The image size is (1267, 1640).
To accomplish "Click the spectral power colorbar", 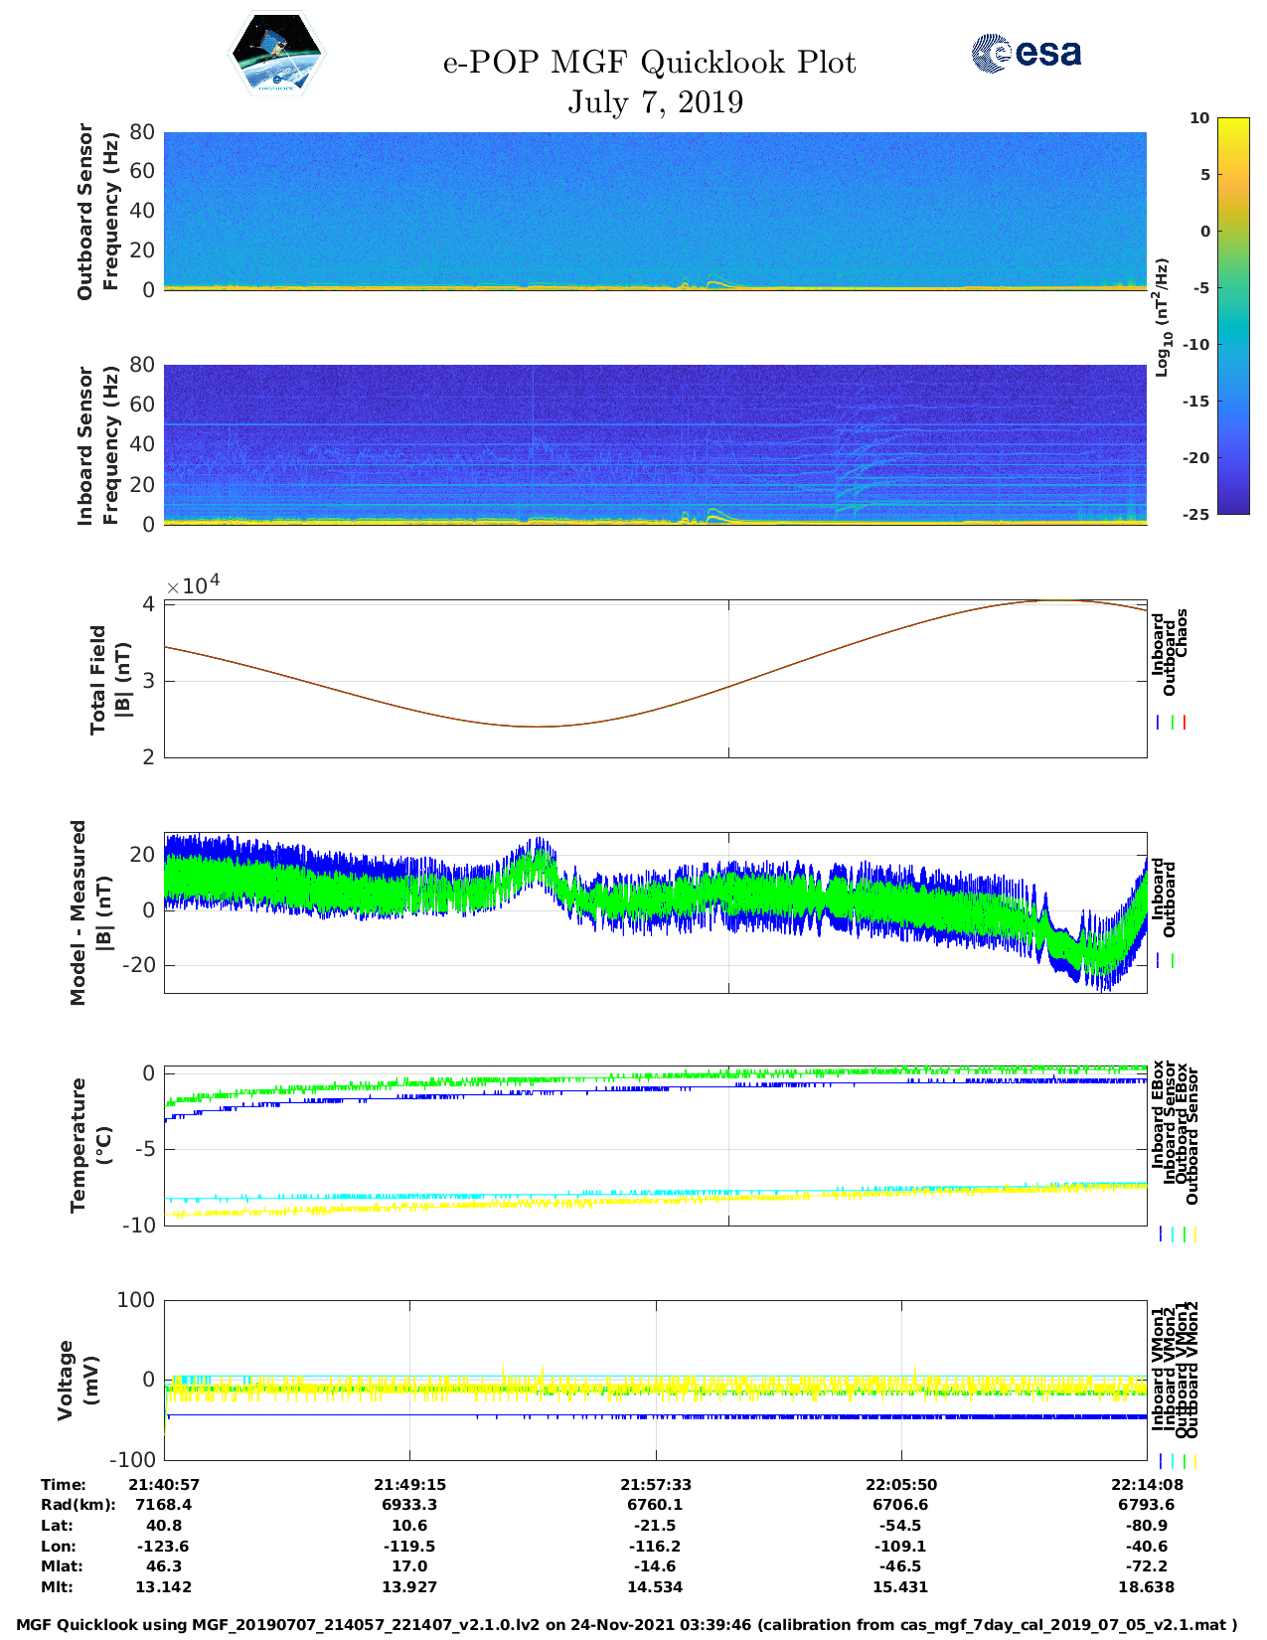I will [1204, 316].
